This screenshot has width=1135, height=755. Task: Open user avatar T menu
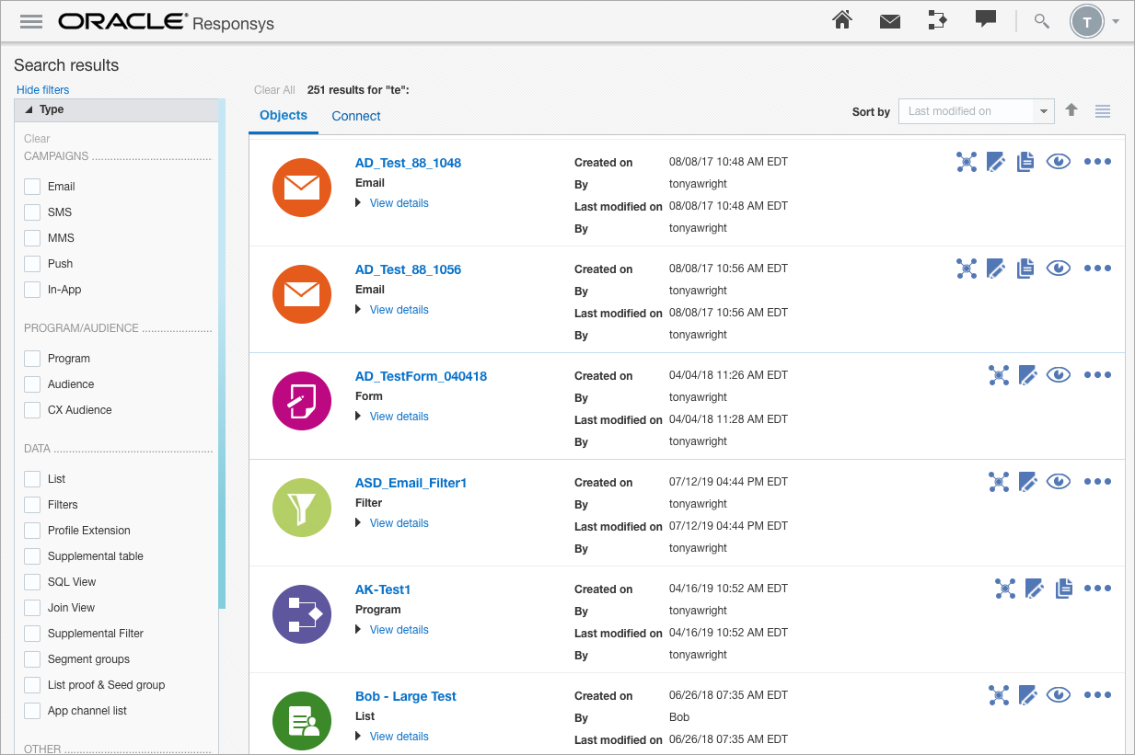tap(1087, 22)
